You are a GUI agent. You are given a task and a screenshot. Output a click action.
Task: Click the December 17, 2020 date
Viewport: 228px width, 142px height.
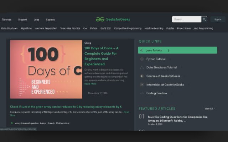pyautogui.click(x=98, y=93)
